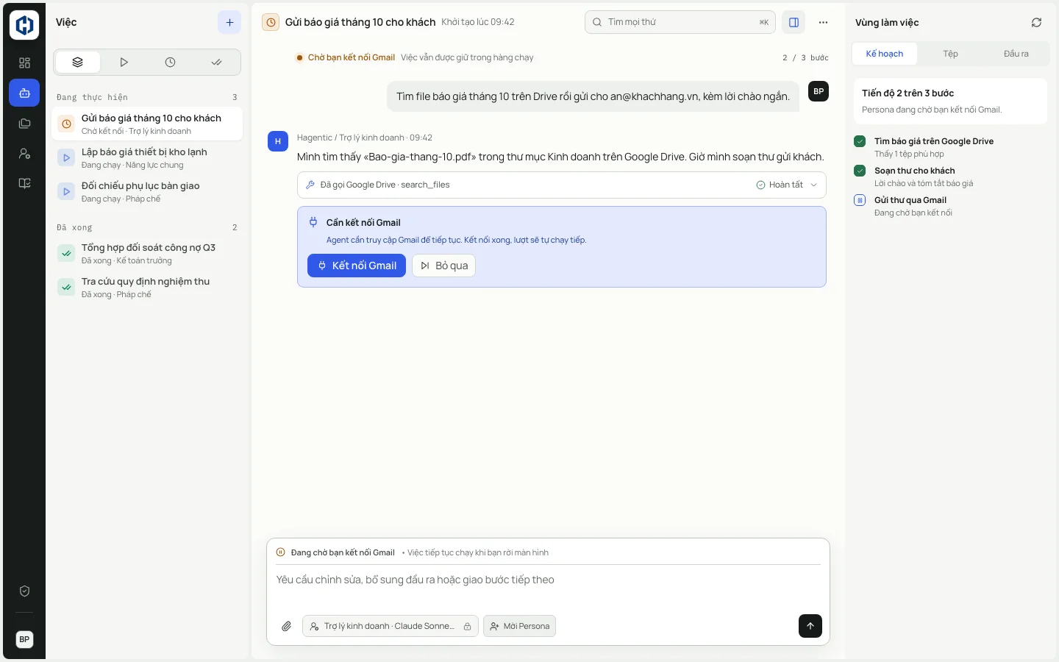This screenshot has height=662, width=1059.
Task: Click the shield icon in left sidebar
Action: [x=24, y=591]
